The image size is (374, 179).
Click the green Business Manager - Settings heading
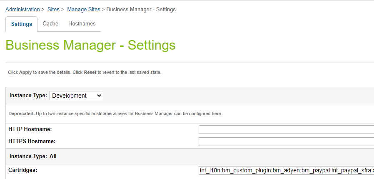click(x=90, y=45)
